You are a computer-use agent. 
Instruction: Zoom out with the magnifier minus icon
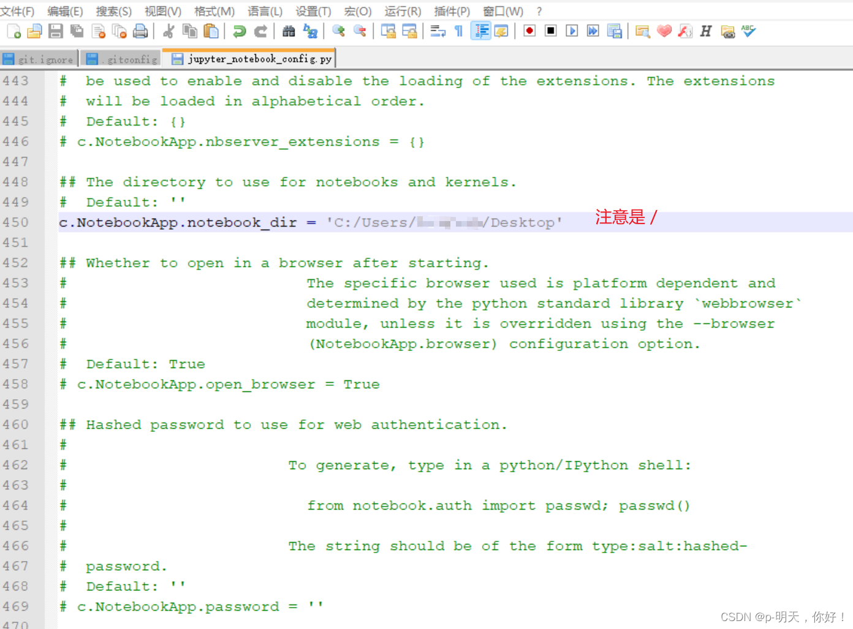360,31
